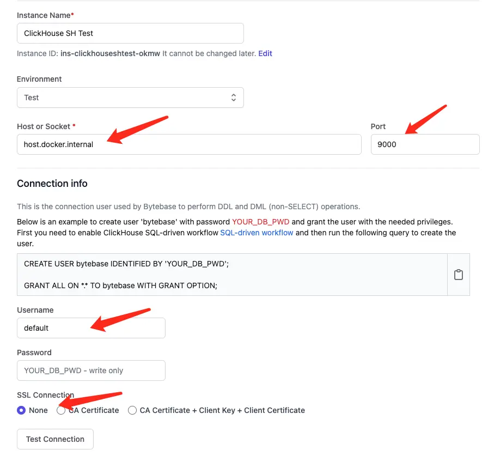Click the Environment field label
Viewport: 488px width, 456px height.
coord(39,79)
